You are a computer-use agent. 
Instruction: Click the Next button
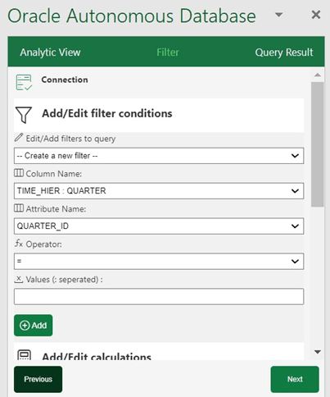[x=295, y=379]
